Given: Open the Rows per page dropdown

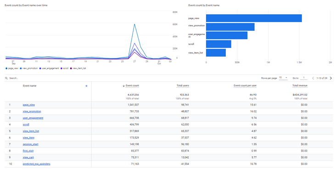Looking at the screenshot, I should point(283,78).
